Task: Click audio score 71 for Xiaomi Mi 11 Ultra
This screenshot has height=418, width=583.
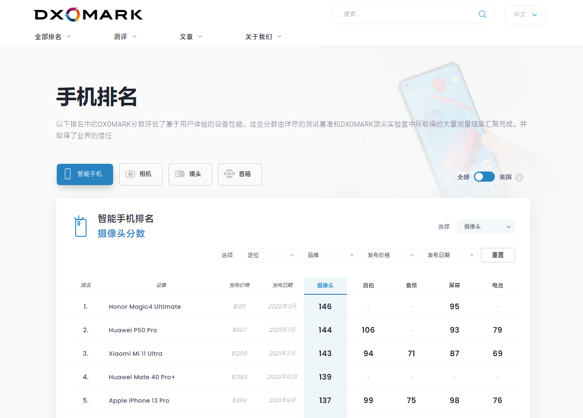Action: [x=411, y=354]
